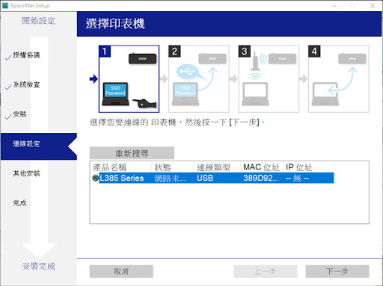Click the step 4 printer-to-laptop illustration
Viewport: 383px width, 286px height.
click(339, 79)
